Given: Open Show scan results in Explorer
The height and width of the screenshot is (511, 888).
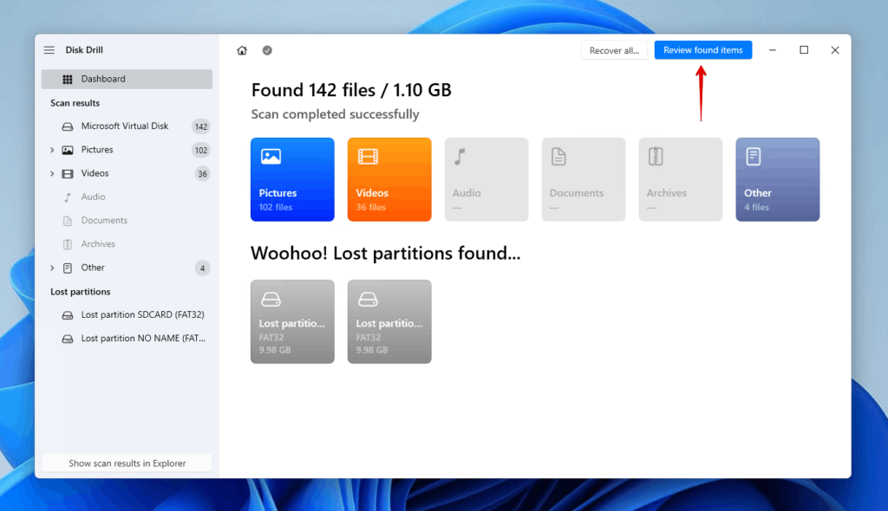Looking at the screenshot, I should (x=126, y=462).
